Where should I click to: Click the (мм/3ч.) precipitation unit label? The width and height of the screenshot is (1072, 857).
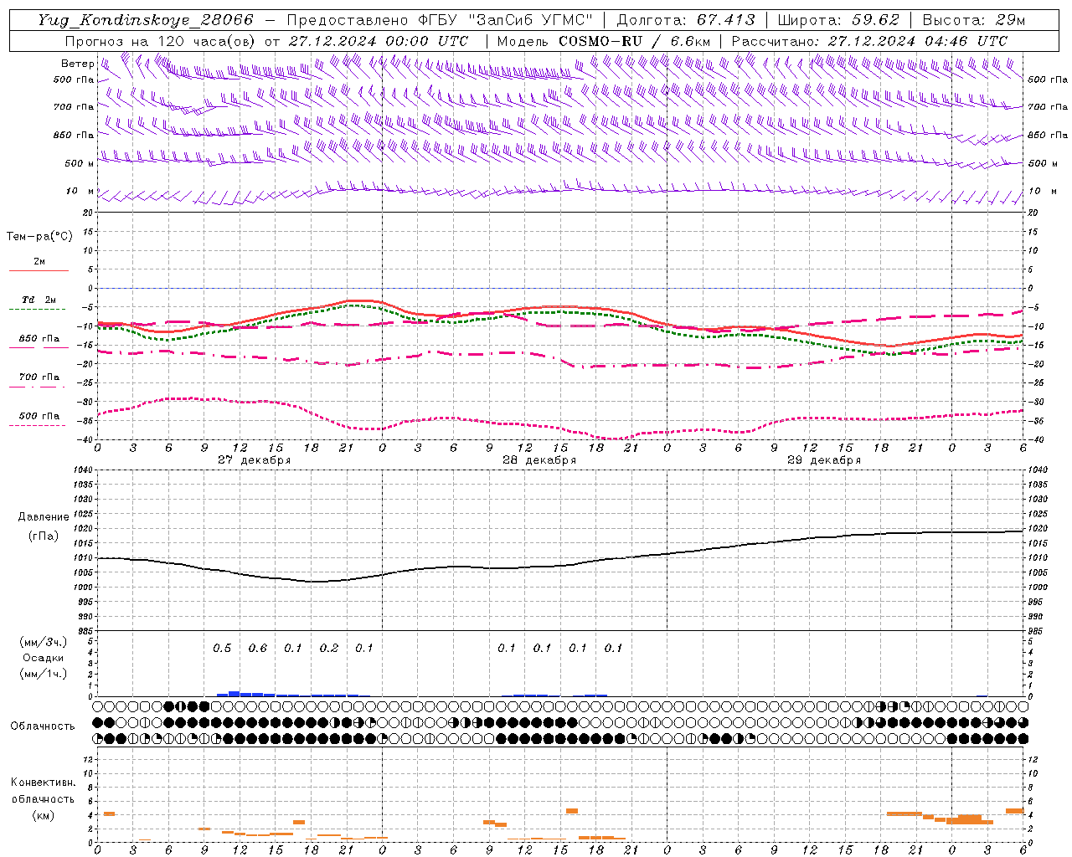point(43,642)
